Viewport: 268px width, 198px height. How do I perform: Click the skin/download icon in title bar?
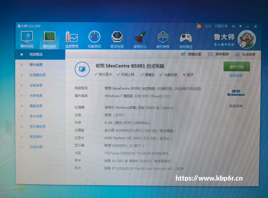(x=233, y=26)
